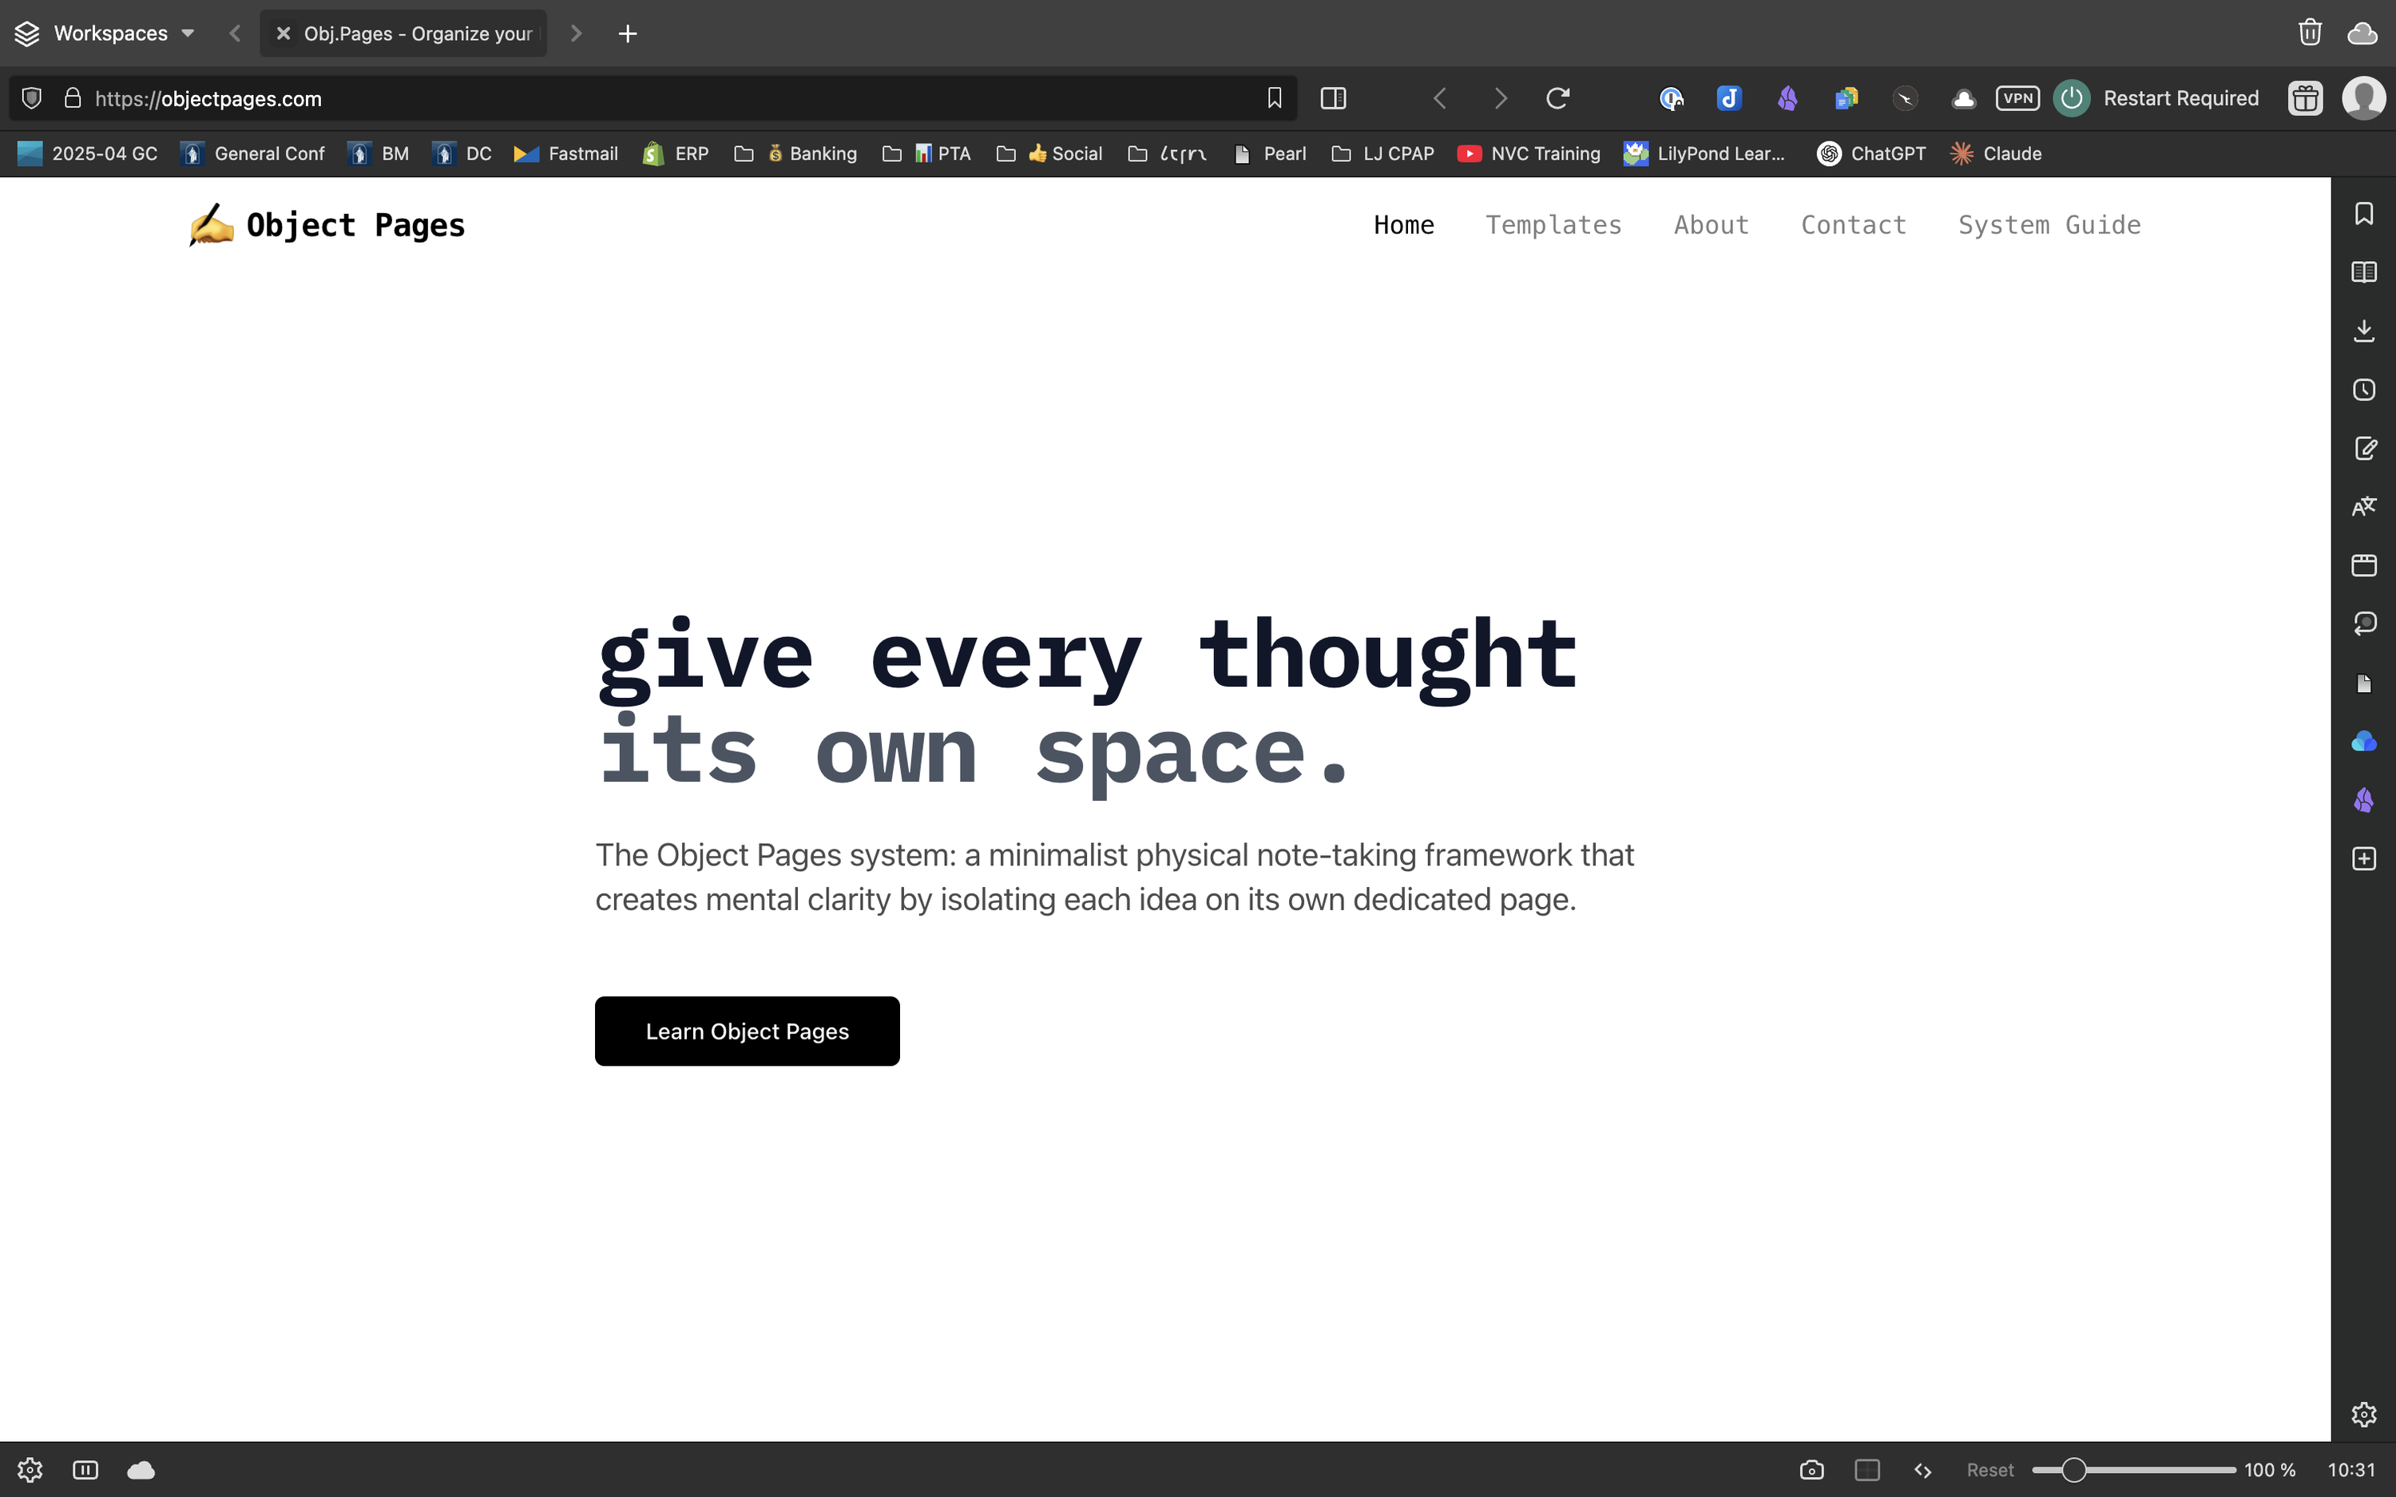
Task: Open the gift box rewards icon
Action: tap(2305, 98)
